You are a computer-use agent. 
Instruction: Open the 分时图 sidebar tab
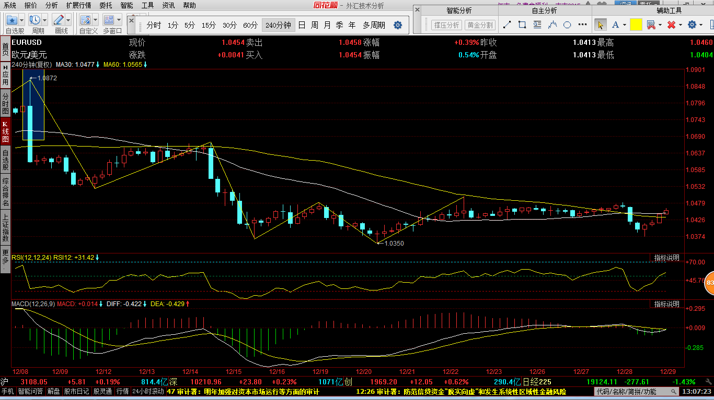tap(5, 104)
